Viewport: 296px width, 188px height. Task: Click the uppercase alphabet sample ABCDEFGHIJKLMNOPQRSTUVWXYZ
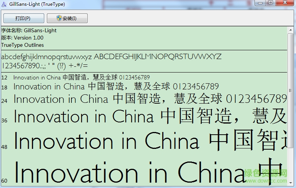tap(158, 57)
